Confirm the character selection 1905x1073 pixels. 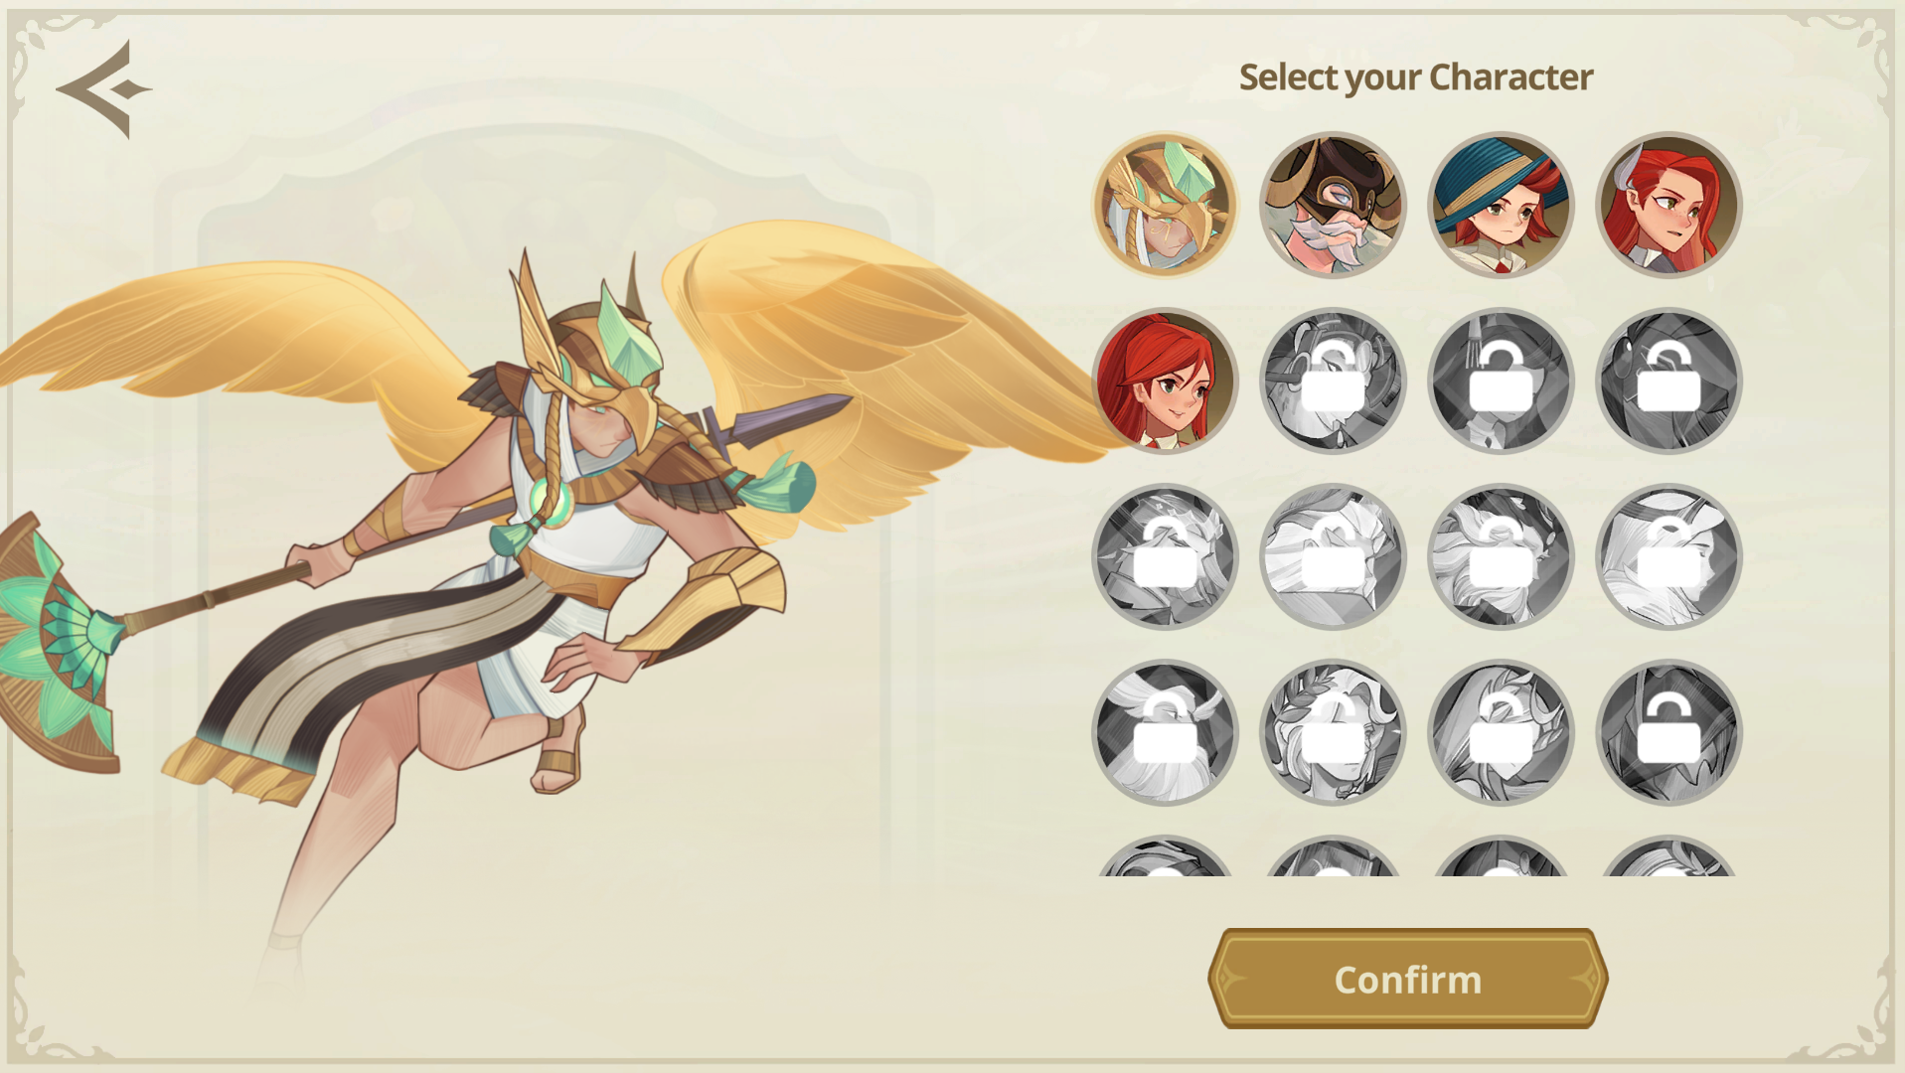pos(1407,979)
